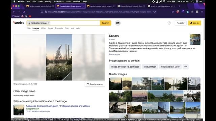This screenshot has width=216, height=121.
Task: Open the GitHub bookmark icon
Action: [x=26, y=16]
